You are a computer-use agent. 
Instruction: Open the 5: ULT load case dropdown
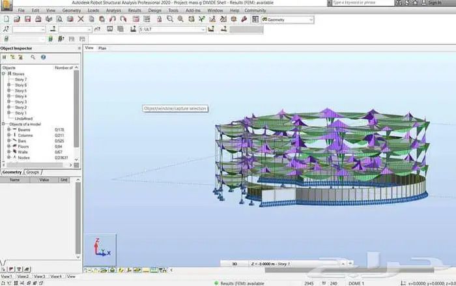point(203,29)
